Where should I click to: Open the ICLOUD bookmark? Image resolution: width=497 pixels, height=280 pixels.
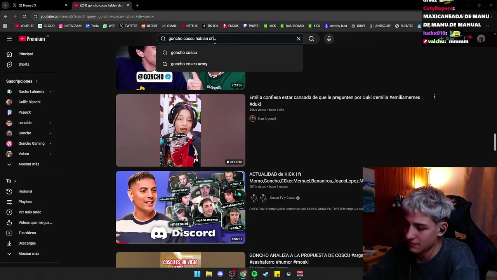click(x=46, y=26)
